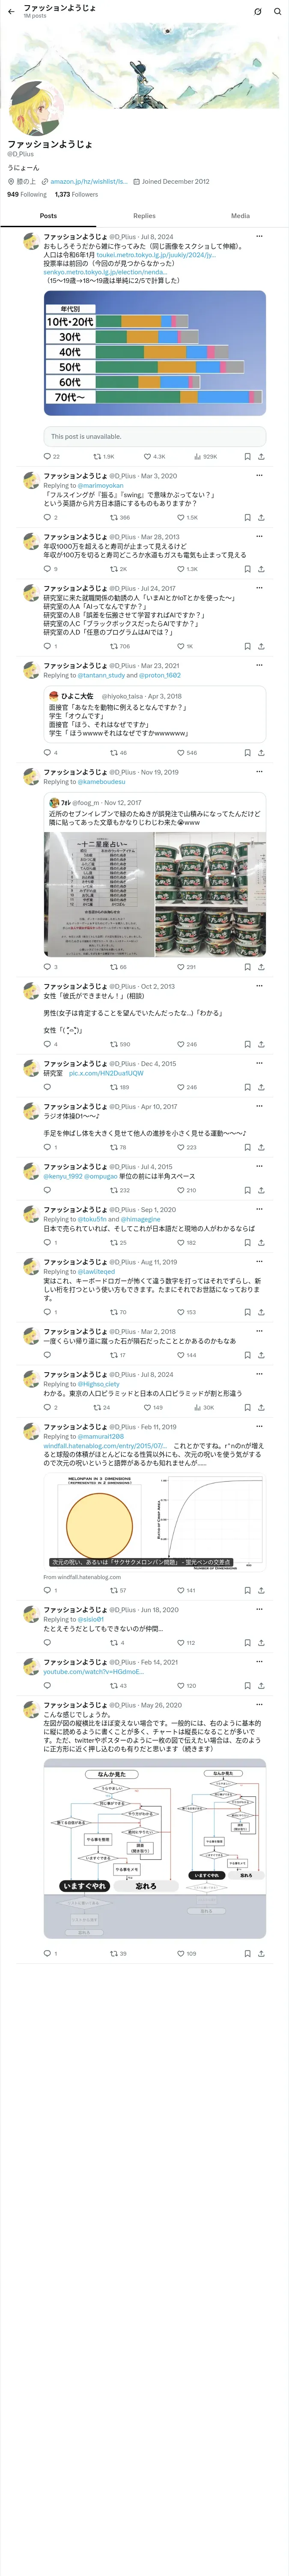Click the share icon on the Mar 28, 2013 post
The height and width of the screenshot is (2576, 289).
[261, 569]
